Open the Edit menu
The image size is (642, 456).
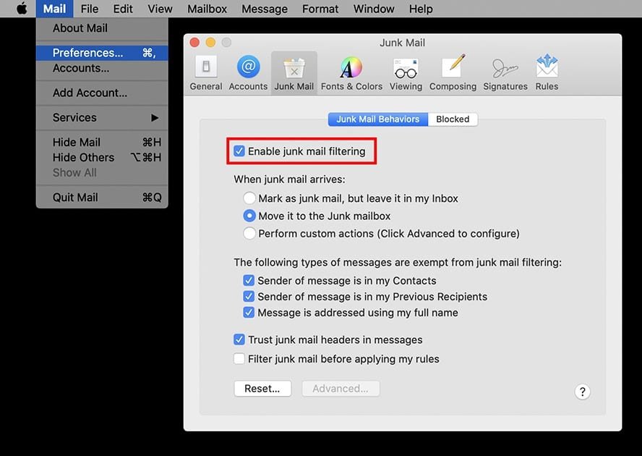click(x=123, y=9)
